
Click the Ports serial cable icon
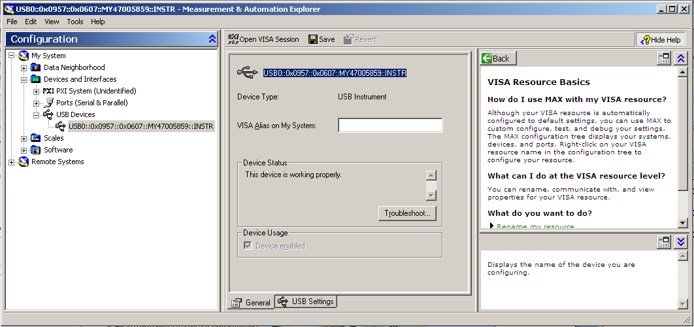point(48,103)
